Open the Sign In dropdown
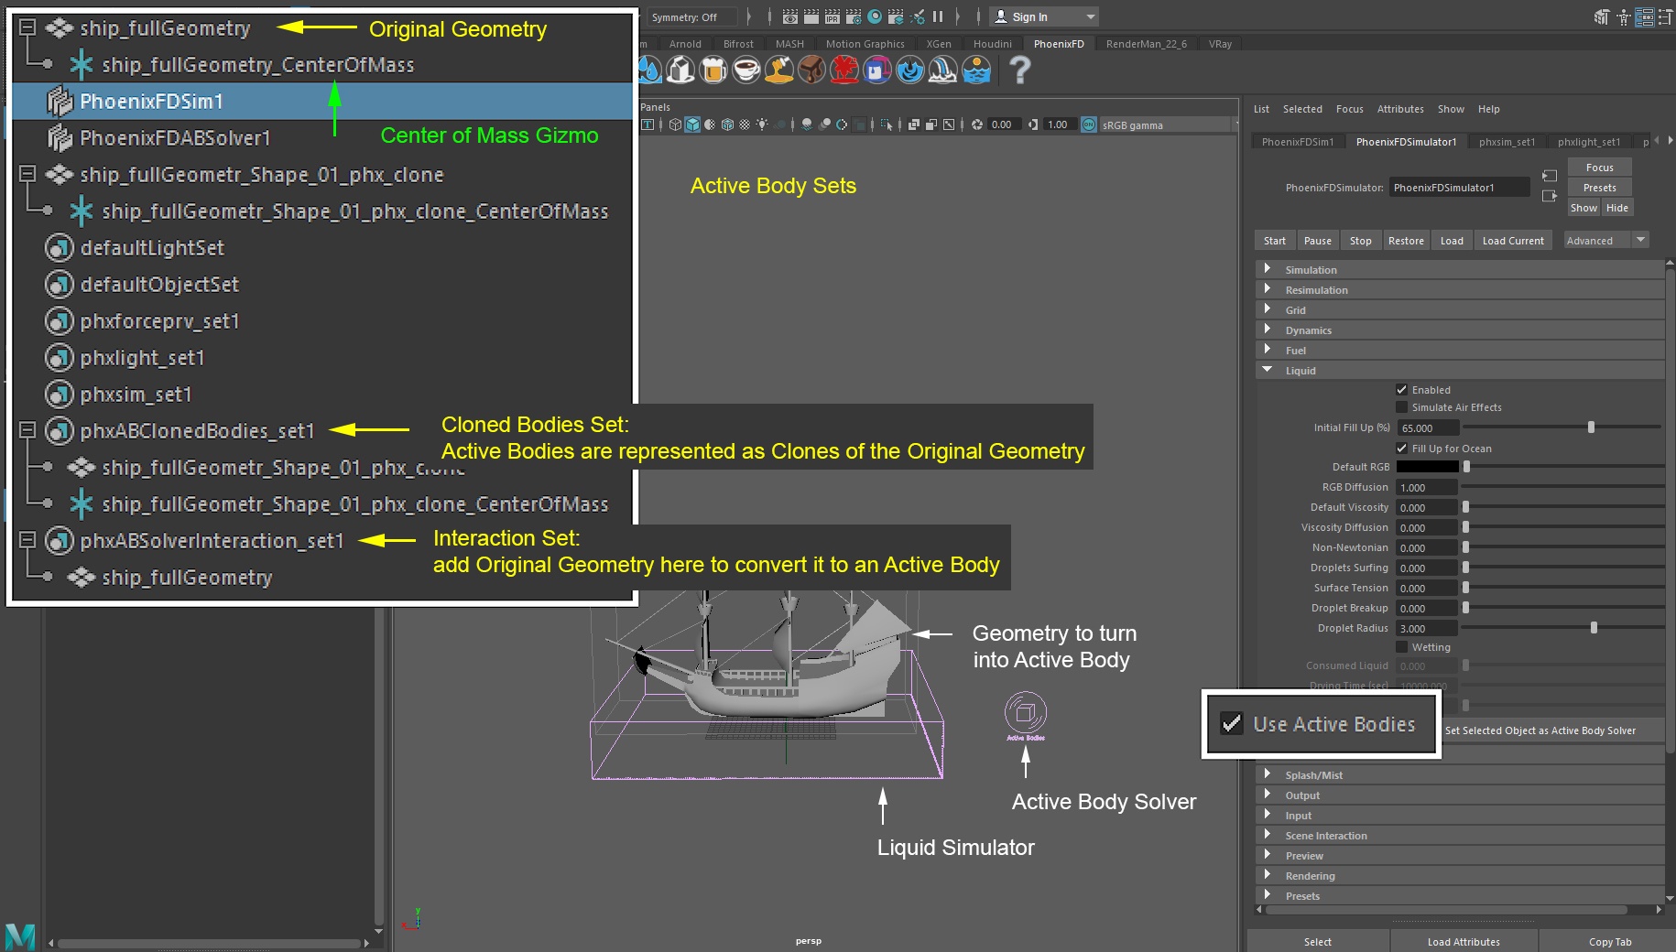Image resolution: width=1676 pixels, height=952 pixels. 1044,16
